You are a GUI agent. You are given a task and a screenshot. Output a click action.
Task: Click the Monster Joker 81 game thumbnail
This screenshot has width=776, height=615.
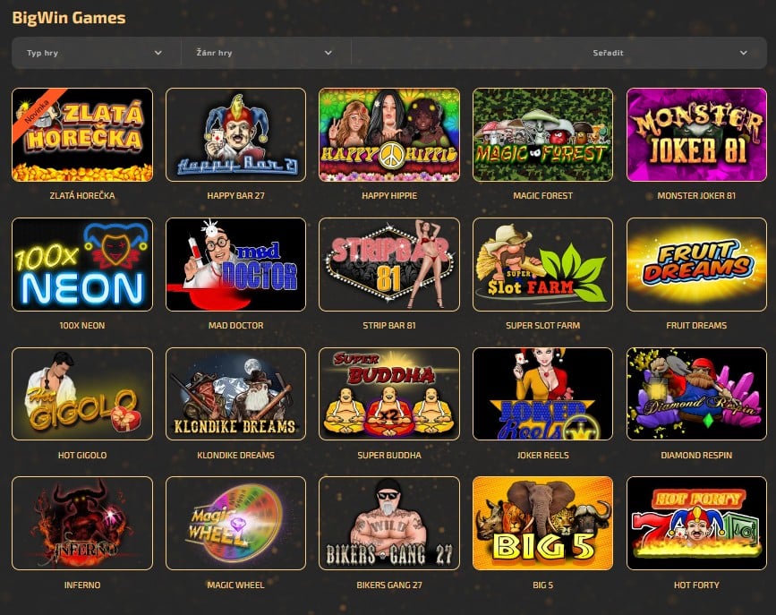point(696,134)
